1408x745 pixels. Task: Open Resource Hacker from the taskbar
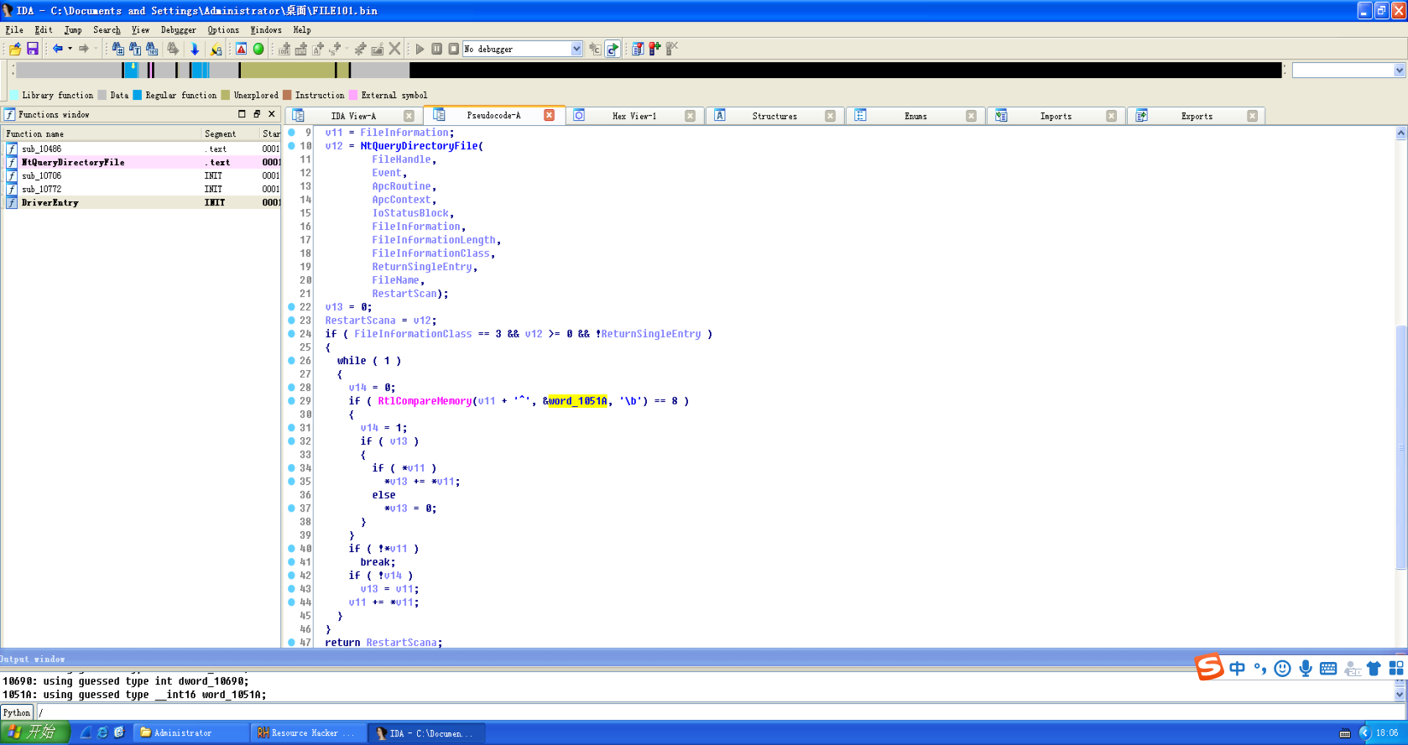coord(307,732)
